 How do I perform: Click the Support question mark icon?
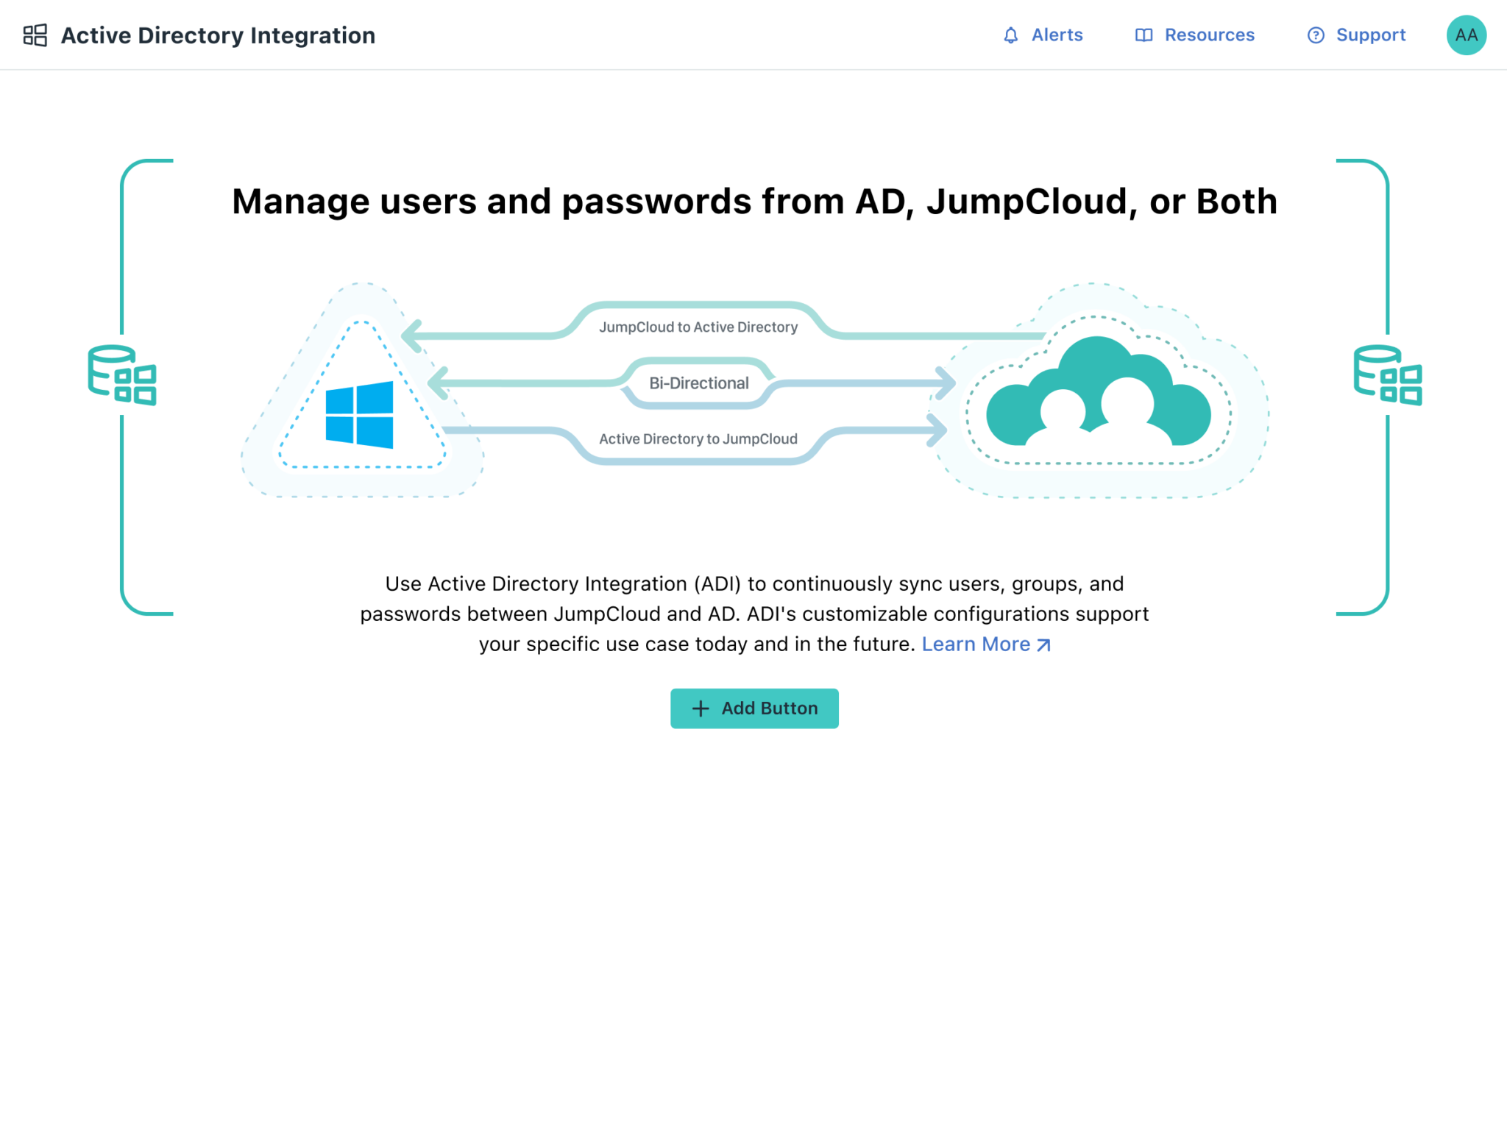coord(1315,35)
